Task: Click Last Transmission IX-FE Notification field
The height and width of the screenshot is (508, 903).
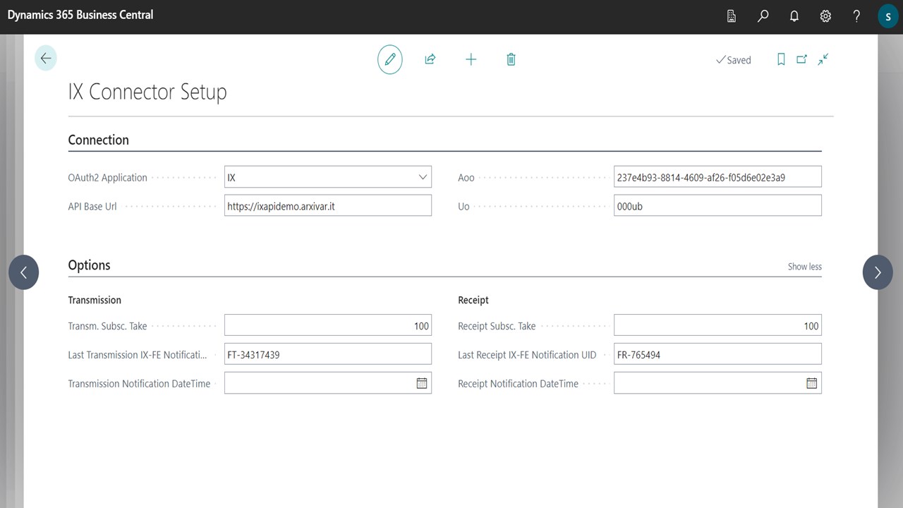Action: (x=328, y=354)
